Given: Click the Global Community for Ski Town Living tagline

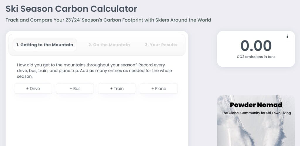Looking at the screenshot, I should click(x=256, y=113).
